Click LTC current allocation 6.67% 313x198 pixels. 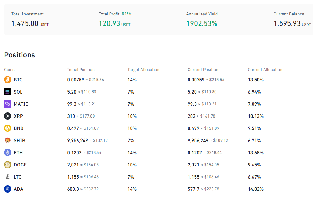[x=254, y=177]
